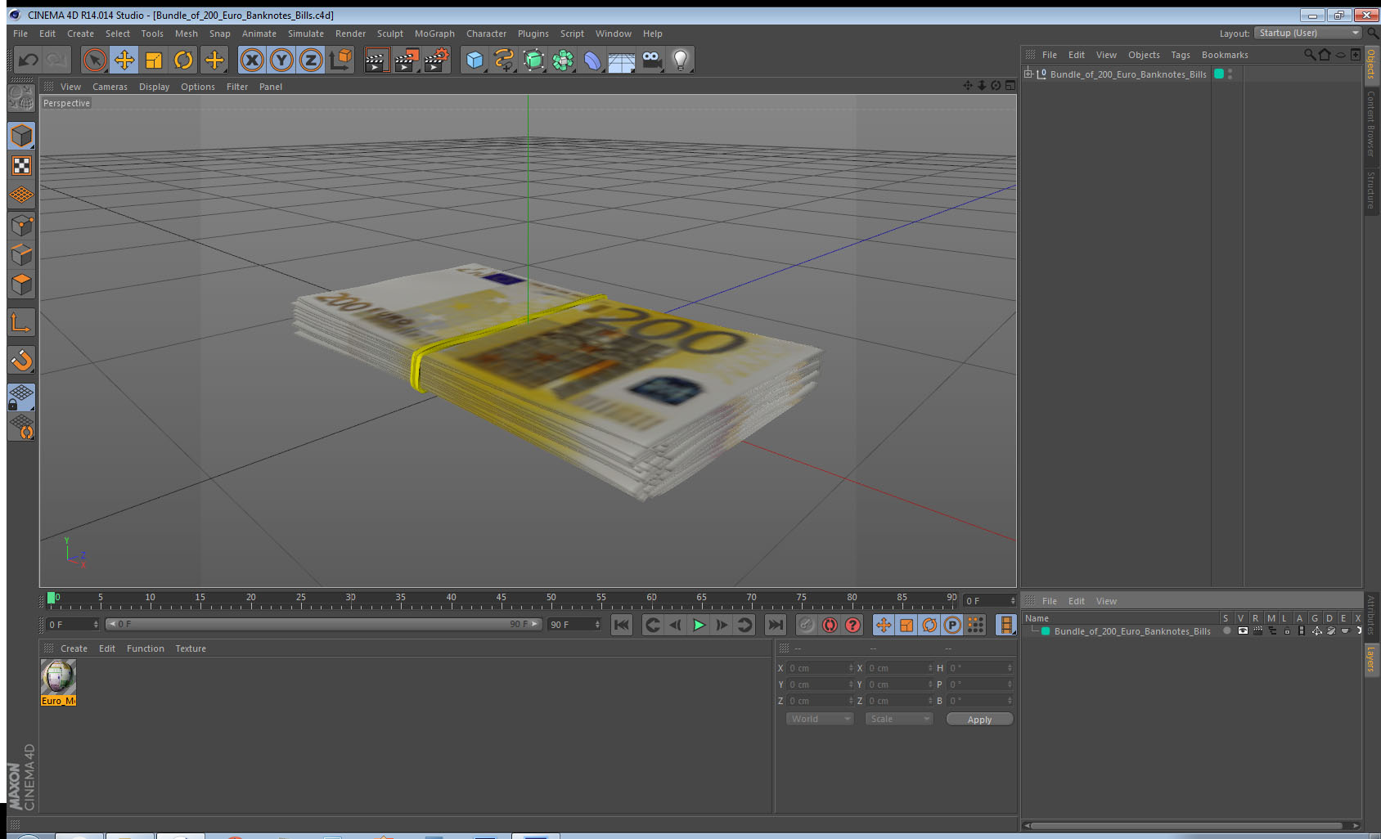Toggle object visibility dots in Object Manager
Viewport: 1381px width, 839px height.
point(1230,74)
